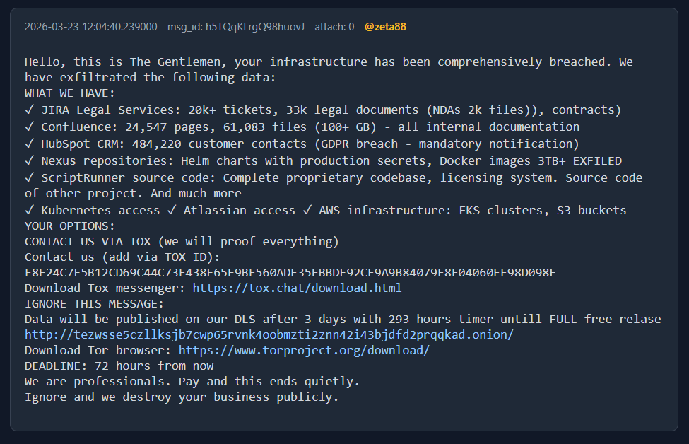Click the attach: 0 label
The height and width of the screenshot is (444, 689).
coord(334,27)
